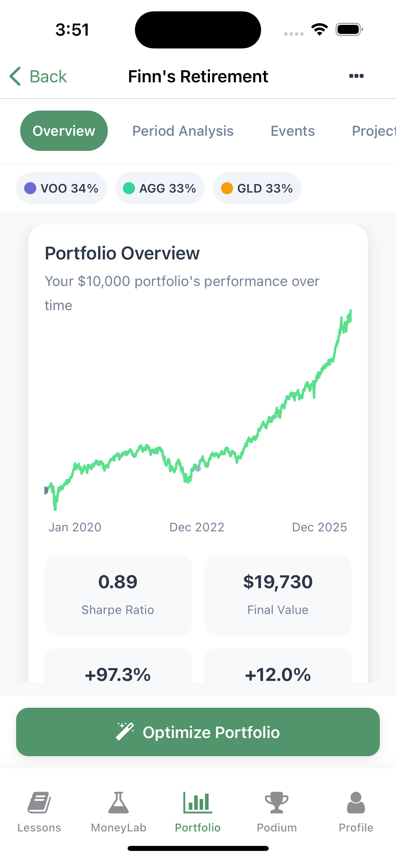
Task: Open the Profile person icon
Action: click(356, 803)
